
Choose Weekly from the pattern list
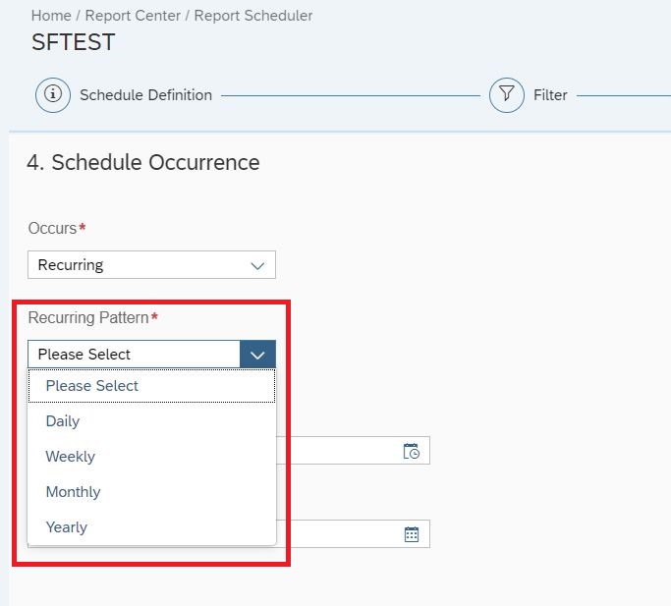[x=151, y=457]
